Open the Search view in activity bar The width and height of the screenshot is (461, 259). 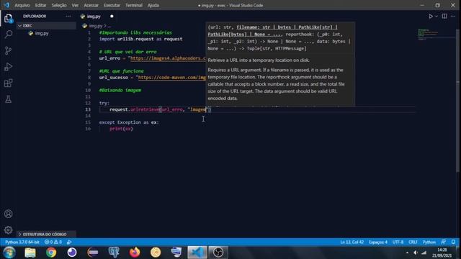click(x=8, y=35)
